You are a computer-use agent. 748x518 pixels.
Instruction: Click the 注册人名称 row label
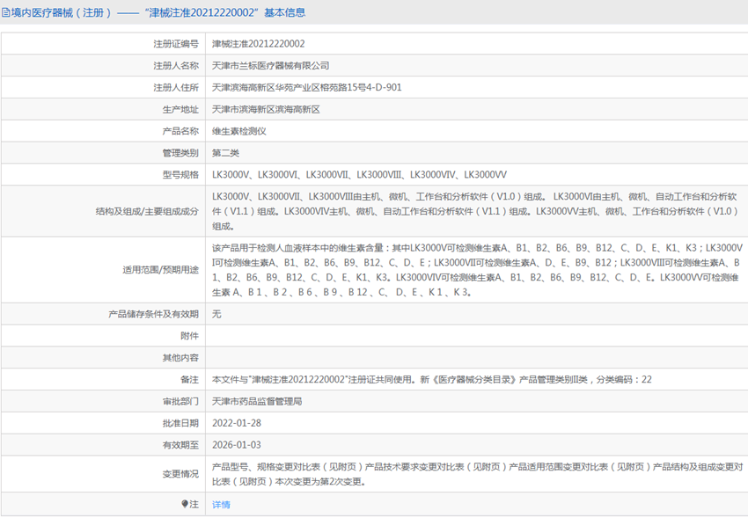[x=175, y=66]
